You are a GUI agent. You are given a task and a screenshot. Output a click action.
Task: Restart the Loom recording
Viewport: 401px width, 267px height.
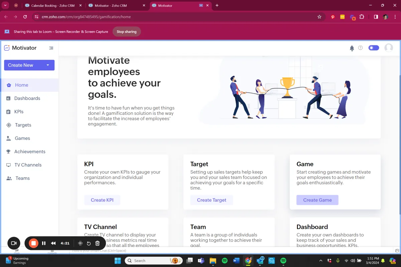click(x=89, y=243)
